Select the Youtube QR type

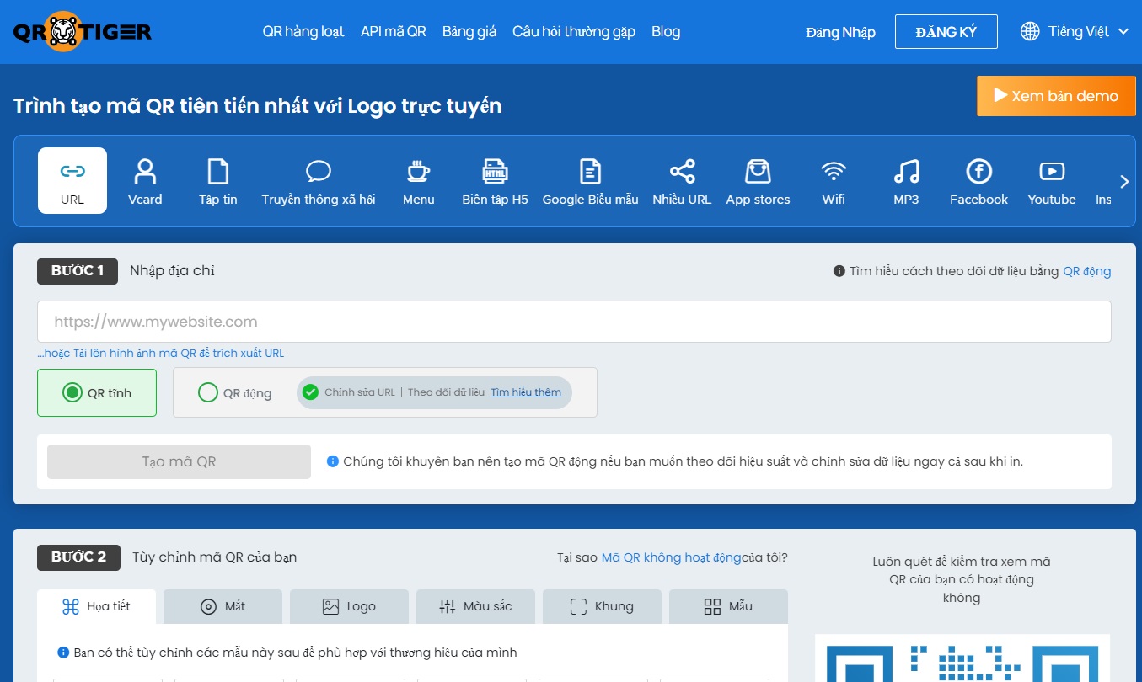1052,181
